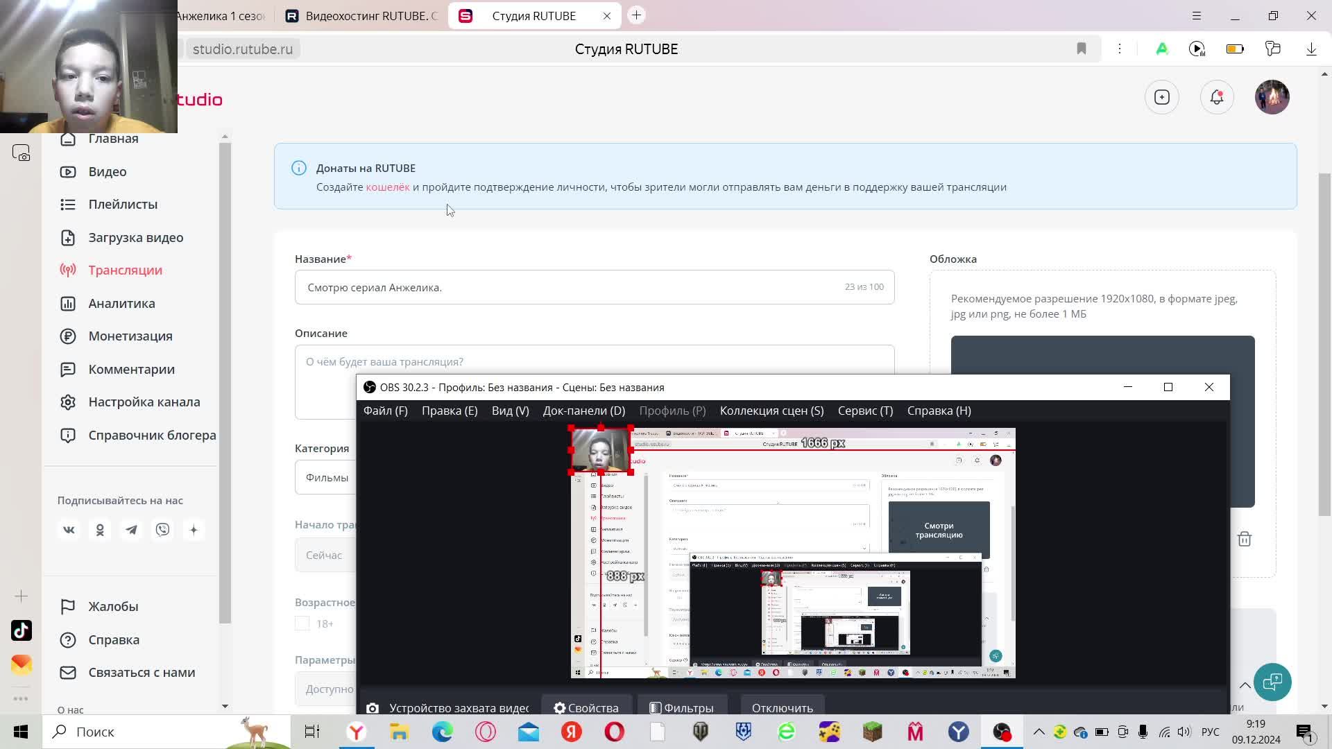1332x749 pixels.
Task: Expand the Фильмы category dropdown
Action: (326, 477)
